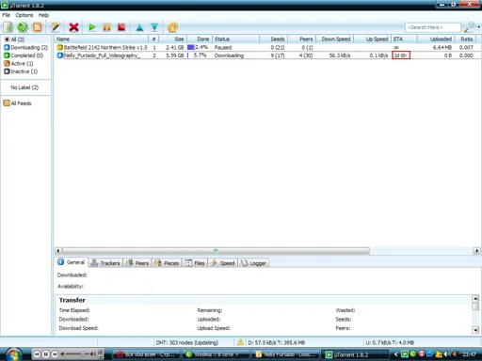The image size is (482, 361).
Task: Click the downloading status icon of Nelly_Furtado torrent
Action: point(59,55)
